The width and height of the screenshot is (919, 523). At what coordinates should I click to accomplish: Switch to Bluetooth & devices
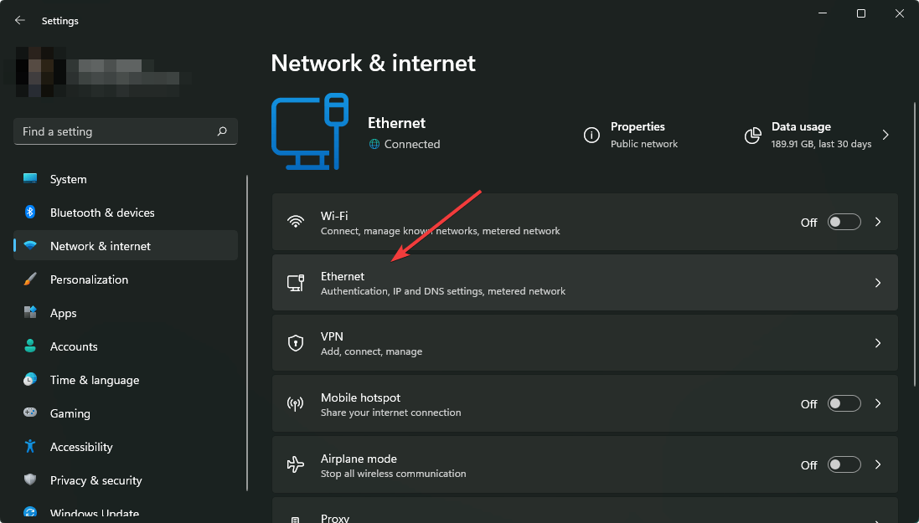(x=101, y=212)
